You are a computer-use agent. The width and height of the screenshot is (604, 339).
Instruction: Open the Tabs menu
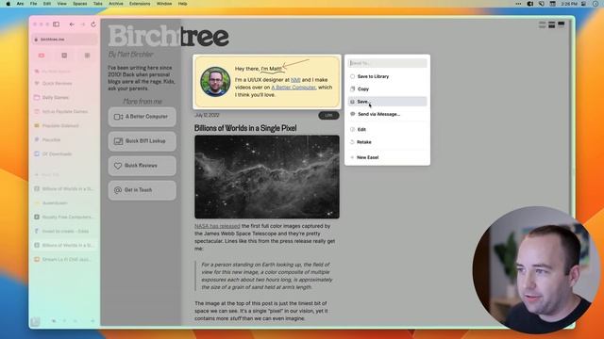98,4
